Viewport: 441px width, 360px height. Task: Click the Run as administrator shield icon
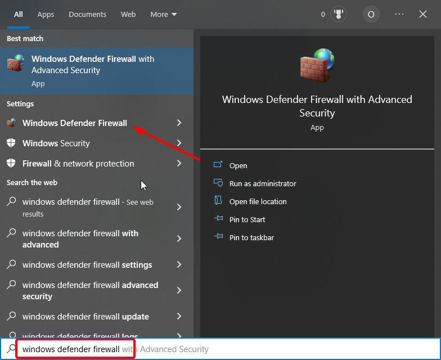click(218, 183)
